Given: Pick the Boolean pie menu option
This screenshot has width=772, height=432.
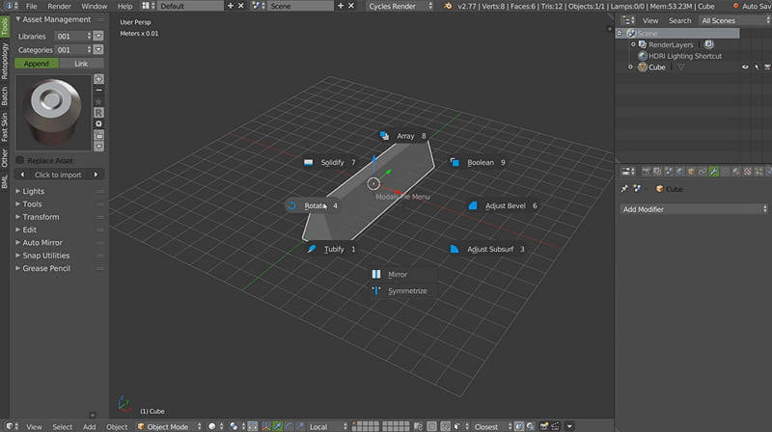Looking at the screenshot, I should tap(478, 162).
